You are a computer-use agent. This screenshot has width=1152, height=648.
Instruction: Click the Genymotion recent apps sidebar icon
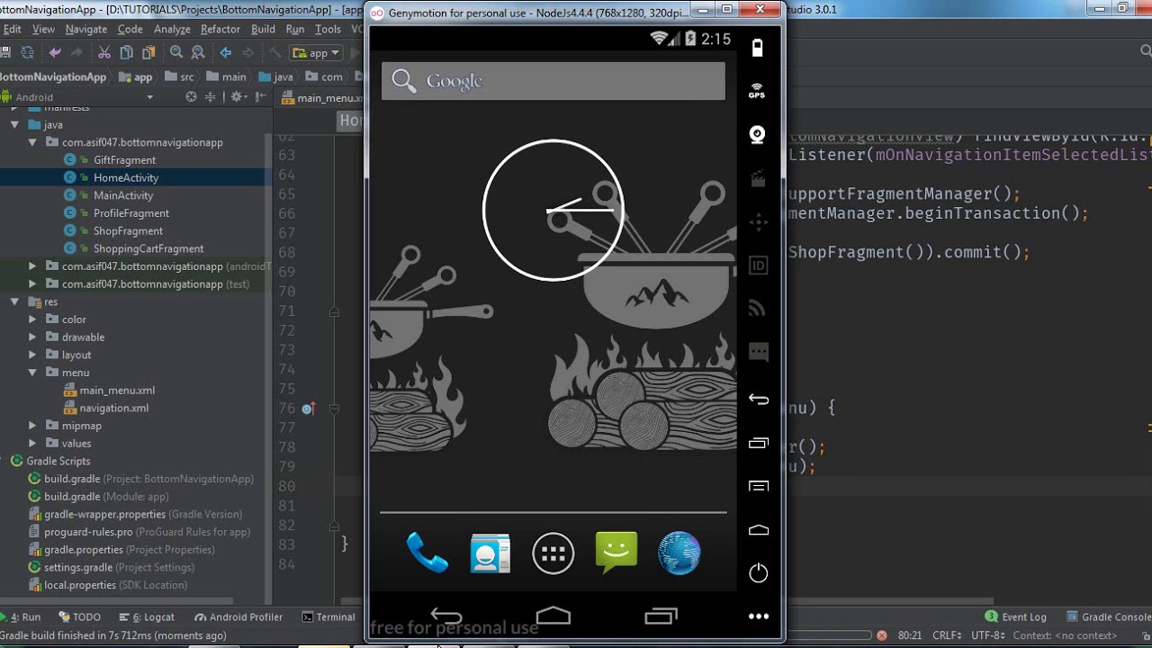click(759, 443)
